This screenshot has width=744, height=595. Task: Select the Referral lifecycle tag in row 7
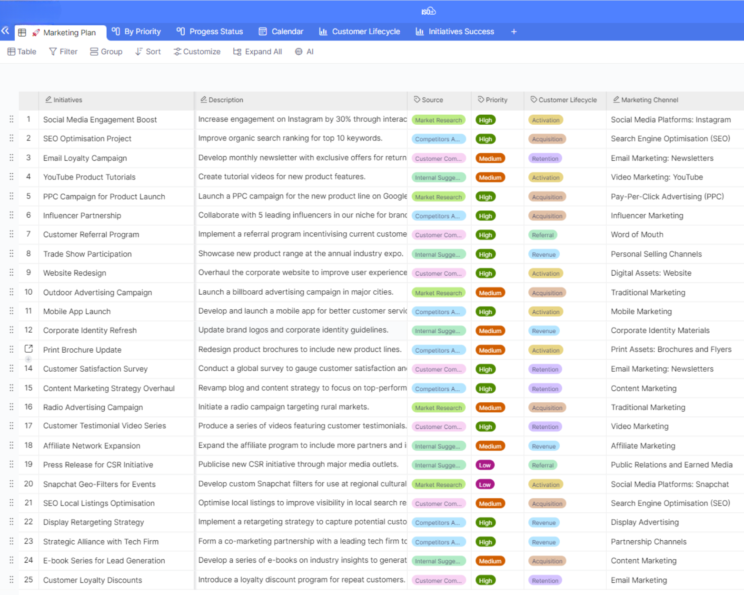(542, 235)
